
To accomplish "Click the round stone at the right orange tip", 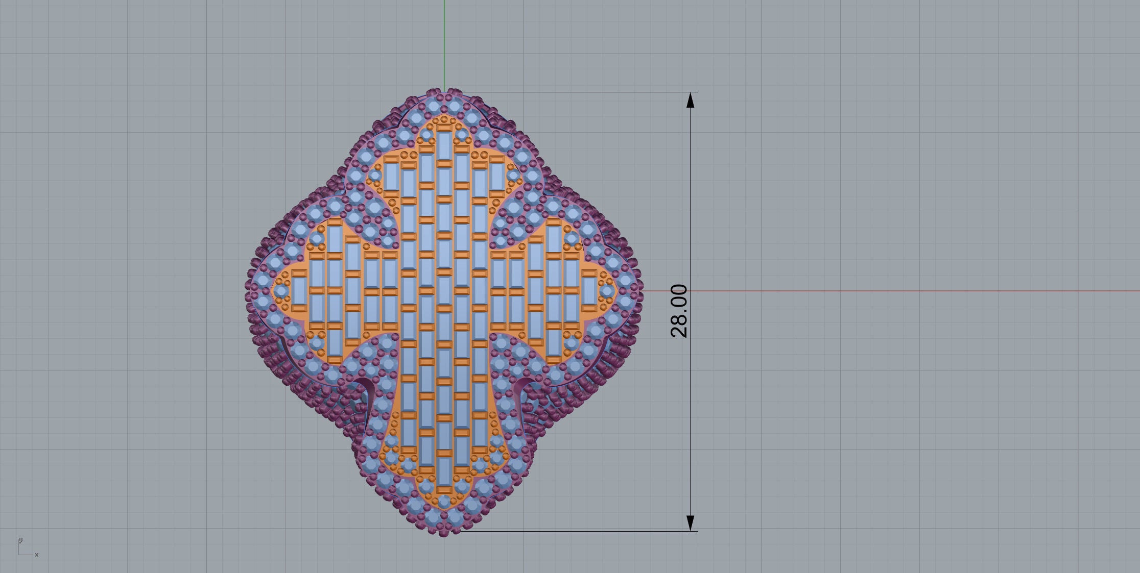I will tap(607, 291).
